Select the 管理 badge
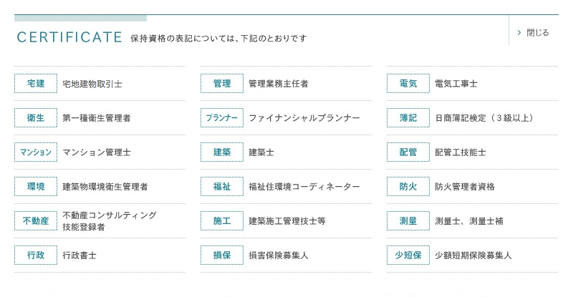The width and height of the screenshot is (573, 297). (x=222, y=83)
